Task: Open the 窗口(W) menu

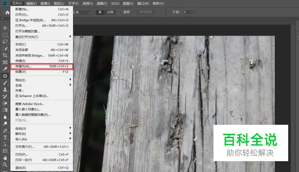Action: point(143,3)
